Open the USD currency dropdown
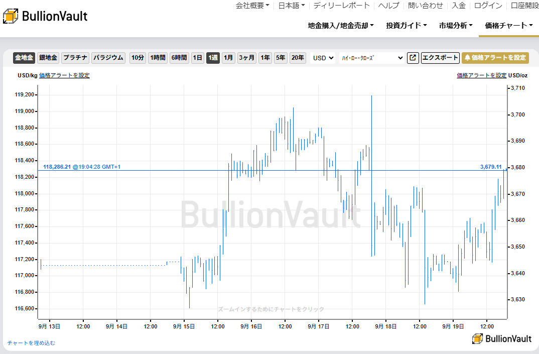Viewport: 539px width, 354px height. click(323, 58)
